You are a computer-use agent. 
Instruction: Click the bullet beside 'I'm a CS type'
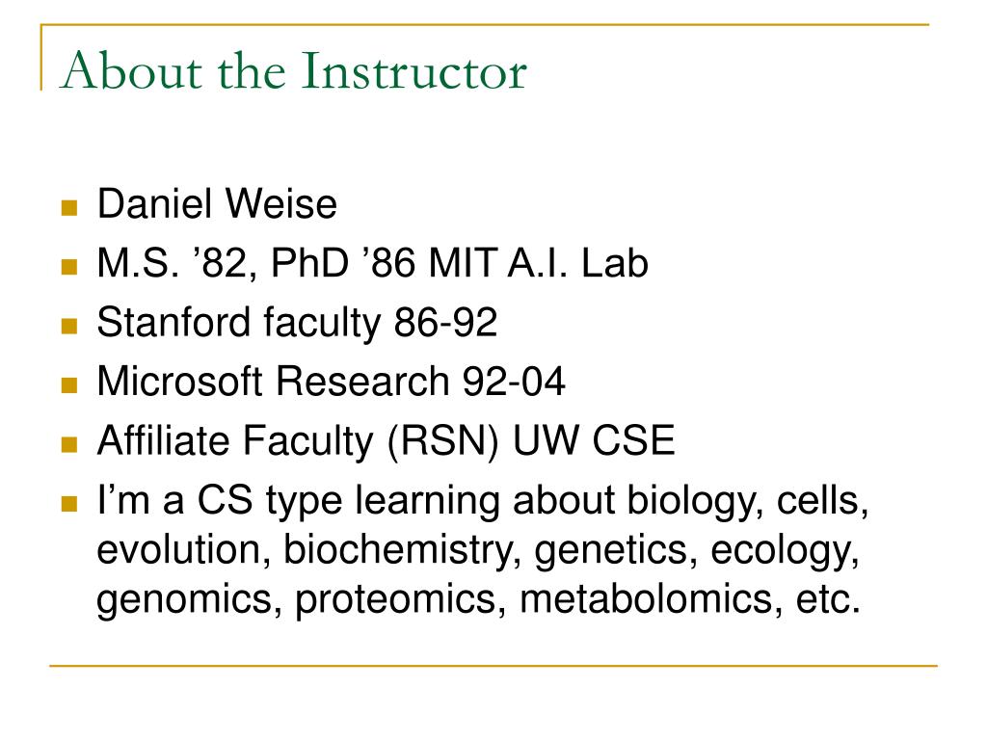pyautogui.click(x=69, y=503)
